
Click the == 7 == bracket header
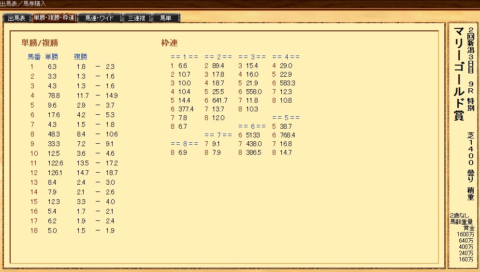(x=218, y=135)
